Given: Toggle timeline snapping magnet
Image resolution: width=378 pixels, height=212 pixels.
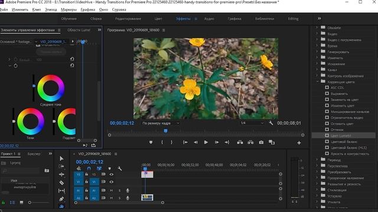Looking at the screenshot, I should click(x=89, y=168).
